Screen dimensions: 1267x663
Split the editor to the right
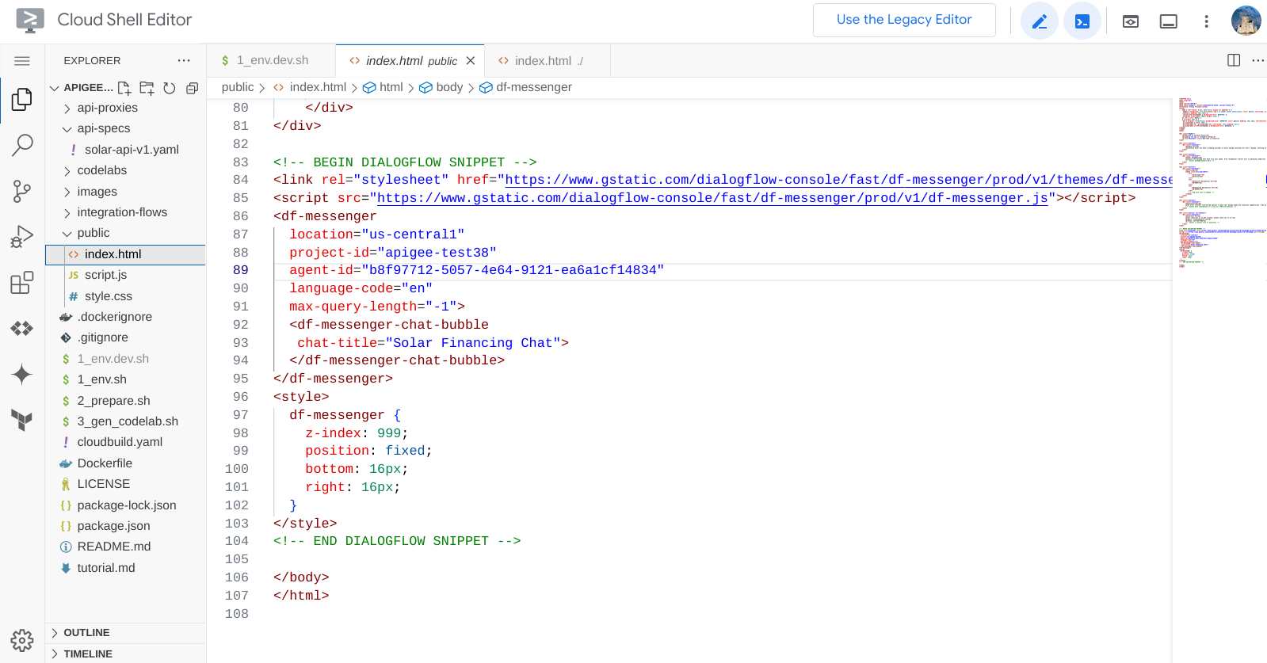tap(1234, 60)
